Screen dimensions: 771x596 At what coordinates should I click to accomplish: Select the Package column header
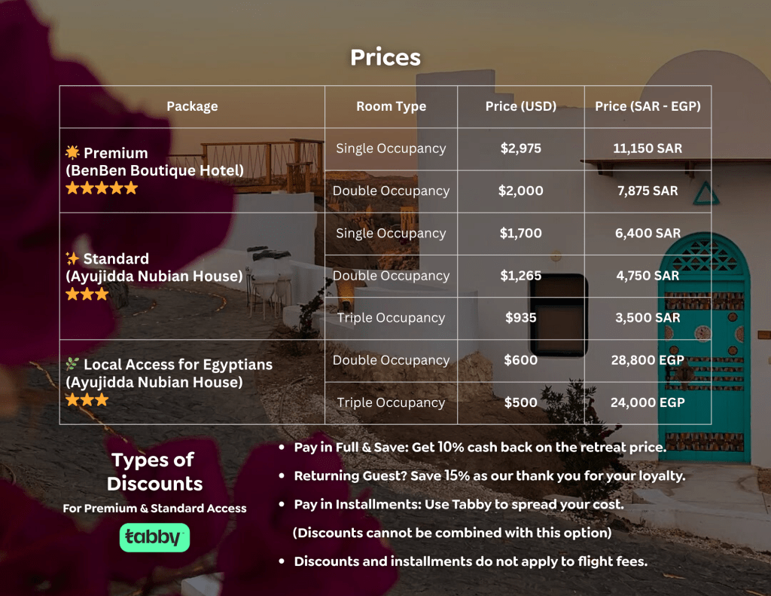pos(192,106)
